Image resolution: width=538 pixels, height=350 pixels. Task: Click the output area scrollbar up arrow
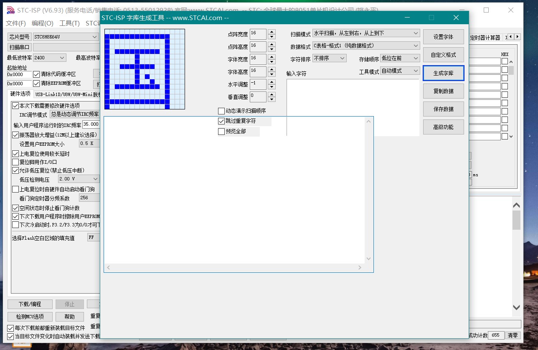pos(368,122)
